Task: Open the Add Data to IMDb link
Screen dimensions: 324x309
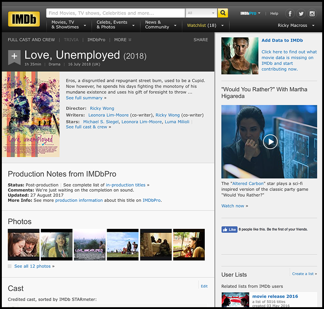Action: point(282,40)
